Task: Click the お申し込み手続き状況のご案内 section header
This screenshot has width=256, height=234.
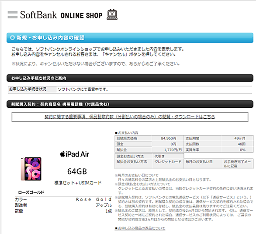Action: (x=130, y=78)
